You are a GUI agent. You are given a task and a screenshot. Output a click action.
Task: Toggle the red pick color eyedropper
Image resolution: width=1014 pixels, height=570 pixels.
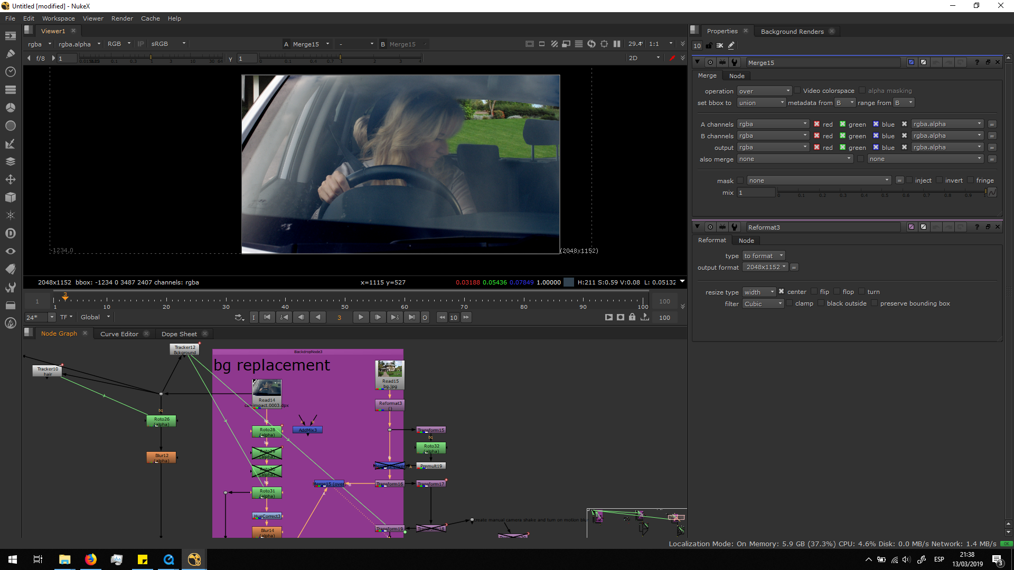672,58
